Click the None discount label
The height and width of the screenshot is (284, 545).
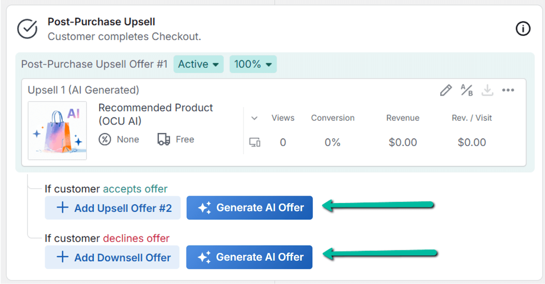(128, 139)
